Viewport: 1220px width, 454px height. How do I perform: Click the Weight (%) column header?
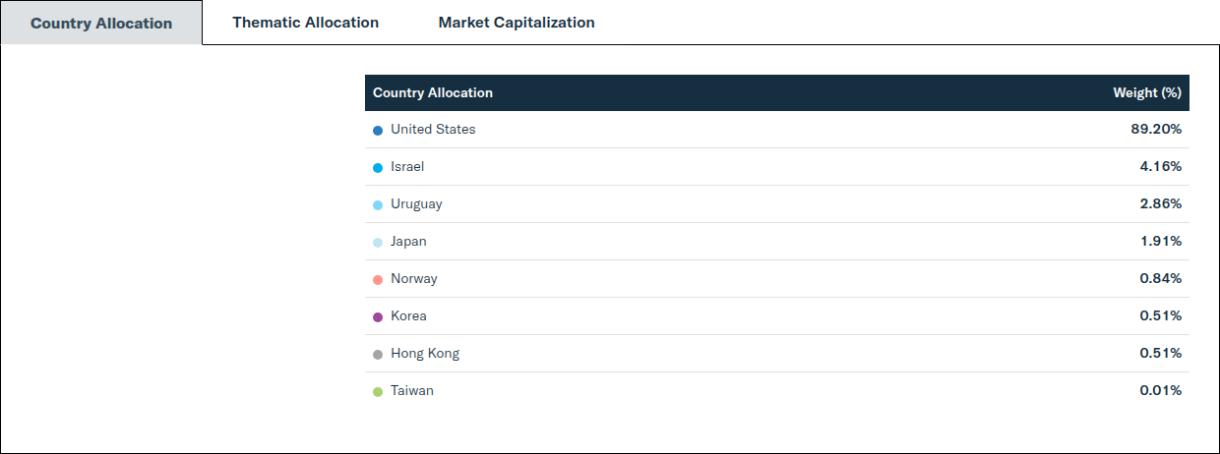tap(1147, 92)
